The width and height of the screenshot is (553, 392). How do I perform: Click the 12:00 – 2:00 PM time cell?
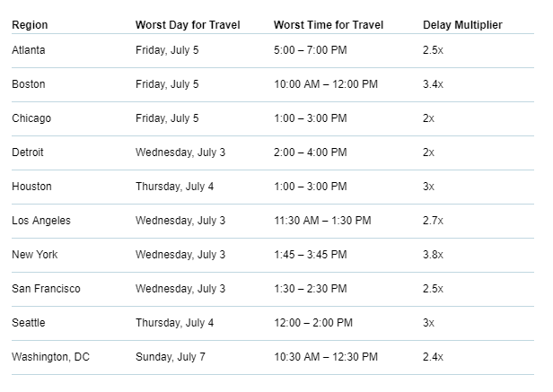(x=313, y=323)
